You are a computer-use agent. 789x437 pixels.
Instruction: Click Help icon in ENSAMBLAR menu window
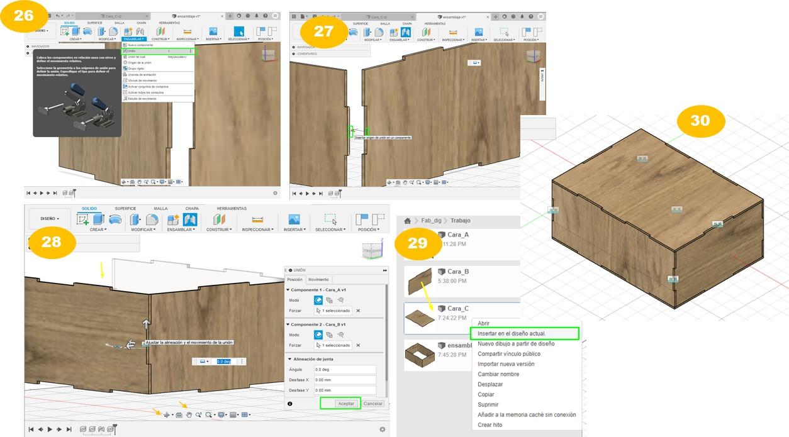pos(266,16)
